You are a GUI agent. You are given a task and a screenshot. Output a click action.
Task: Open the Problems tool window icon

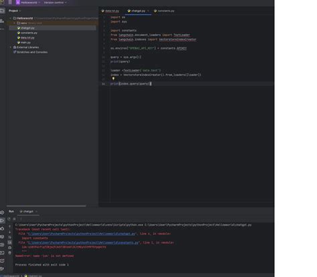tap(2, 261)
